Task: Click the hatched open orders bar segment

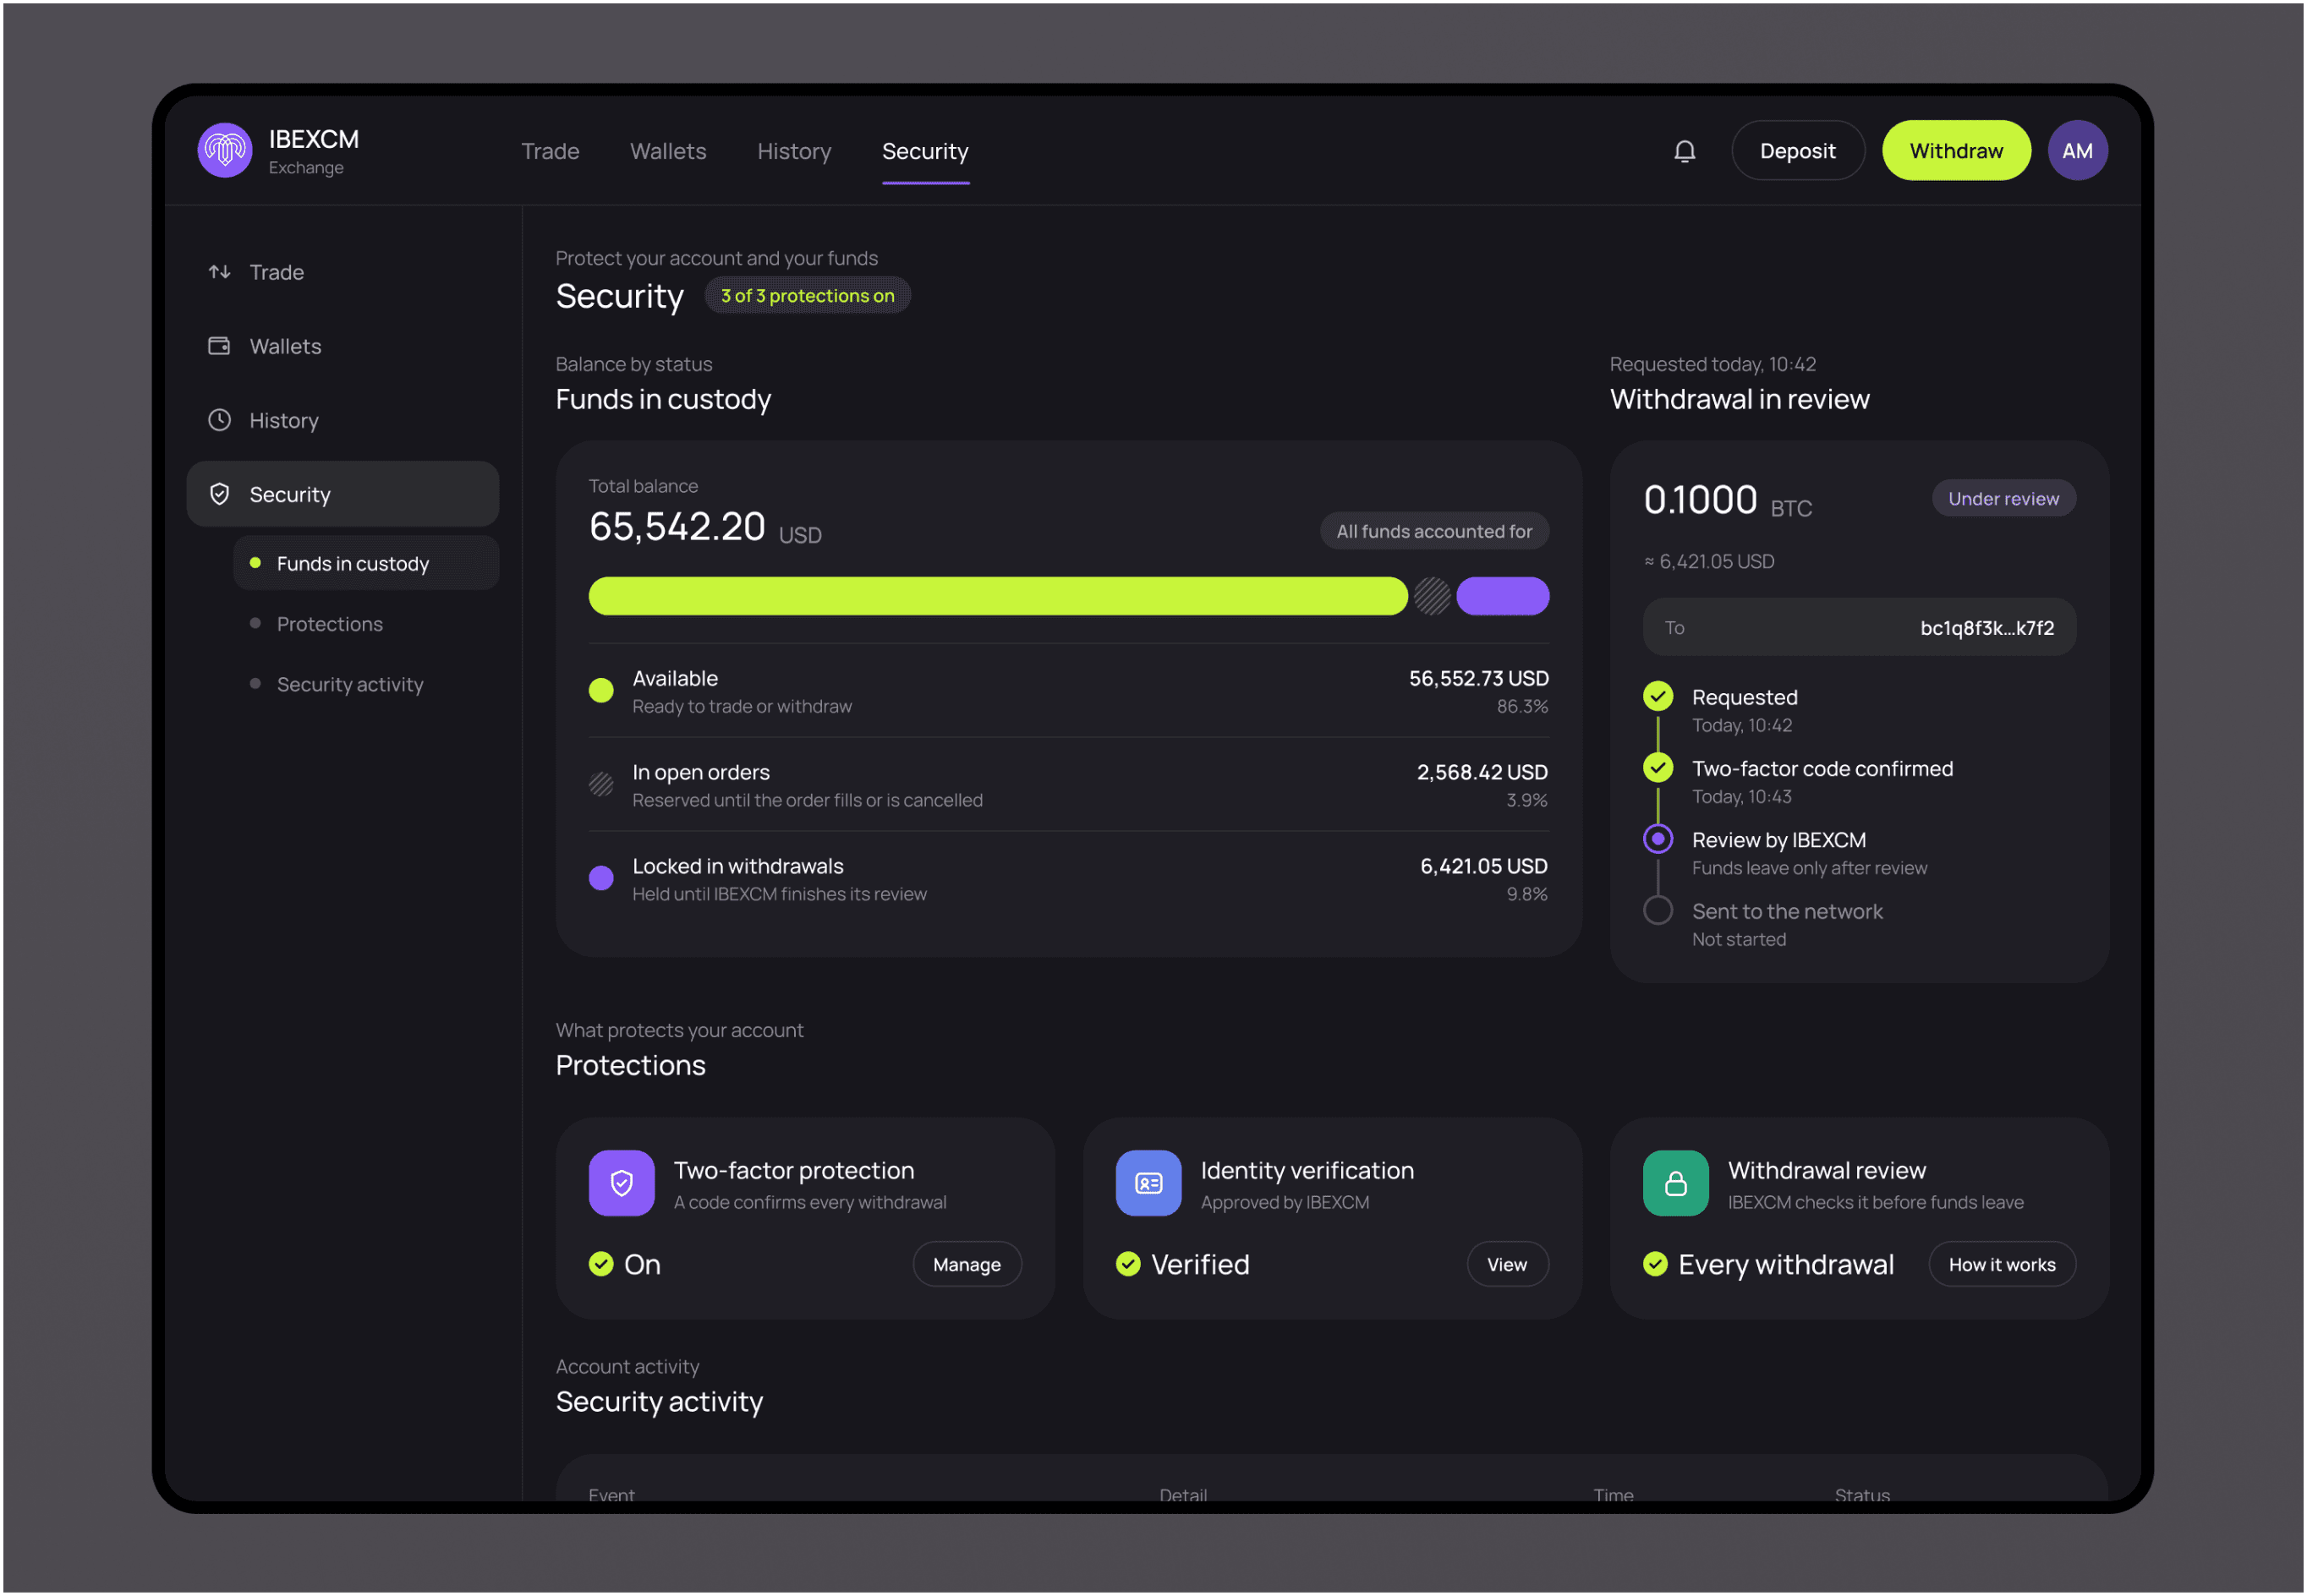Action: pyautogui.click(x=1432, y=596)
